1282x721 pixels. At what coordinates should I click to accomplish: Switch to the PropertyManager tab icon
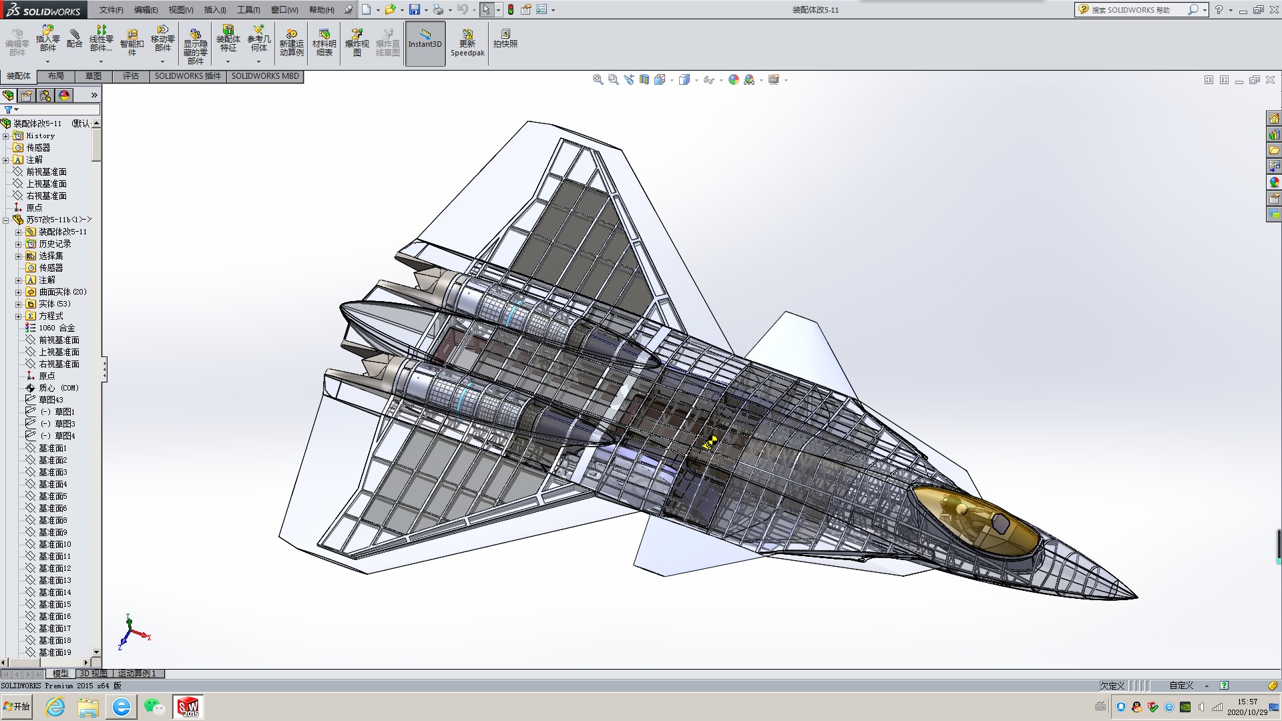(27, 95)
